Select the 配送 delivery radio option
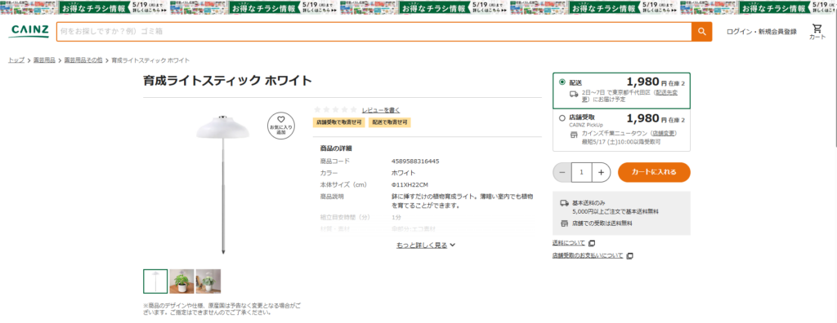Viewport: 837px width, 323px height. (x=562, y=82)
